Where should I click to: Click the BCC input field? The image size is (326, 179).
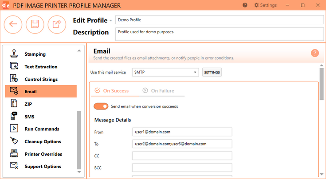point(182,168)
